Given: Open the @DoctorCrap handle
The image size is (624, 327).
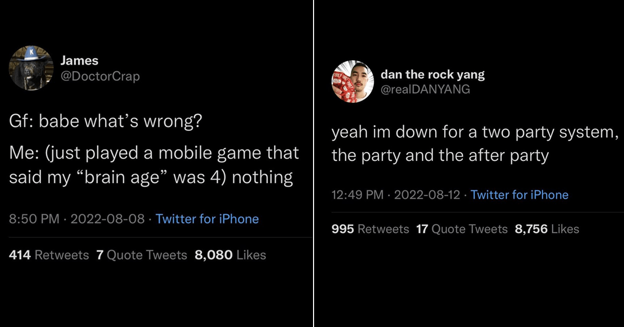Looking at the screenshot, I should point(100,76).
